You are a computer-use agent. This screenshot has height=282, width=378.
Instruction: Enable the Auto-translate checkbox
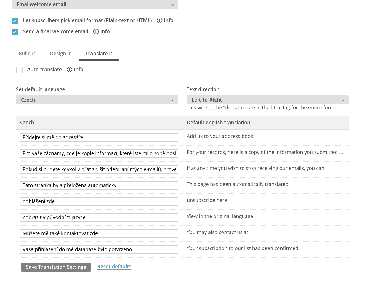pos(19,70)
